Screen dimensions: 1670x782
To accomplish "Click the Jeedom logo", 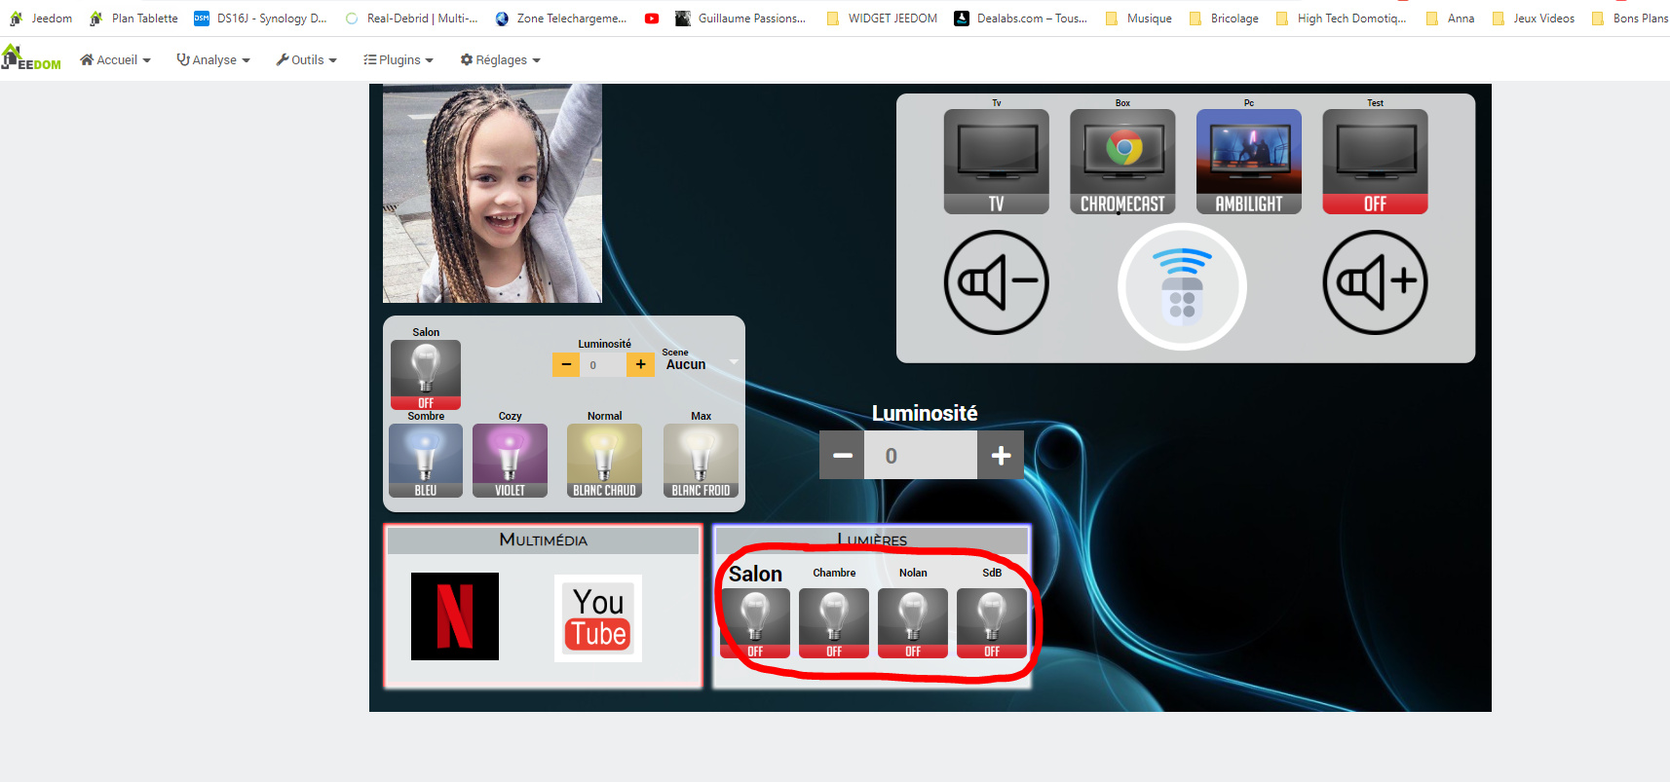I will (x=31, y=57).
